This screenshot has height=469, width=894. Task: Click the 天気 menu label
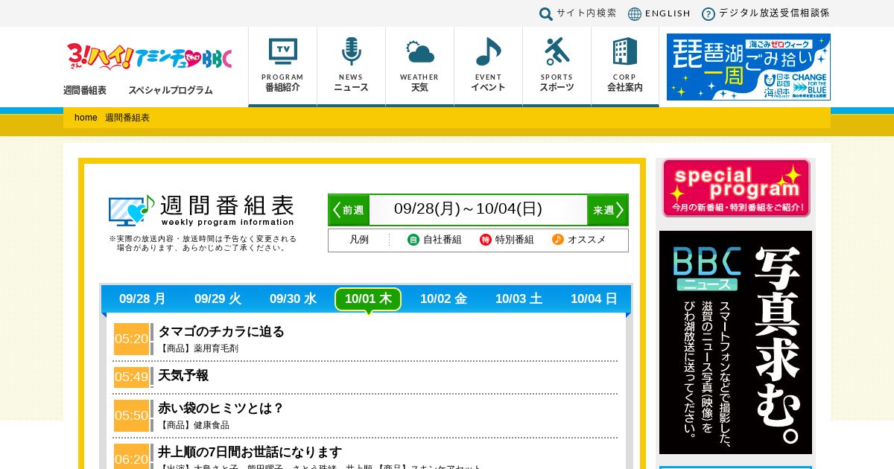pyautogui.click(x=419, y=87)
